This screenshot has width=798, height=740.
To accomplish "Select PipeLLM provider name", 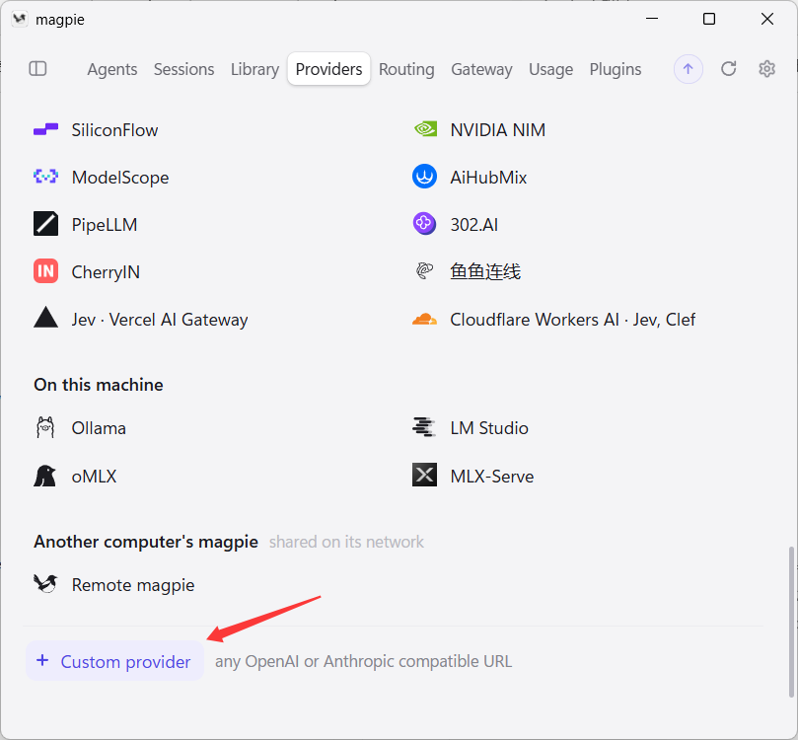I will click(x=105, y=224).
